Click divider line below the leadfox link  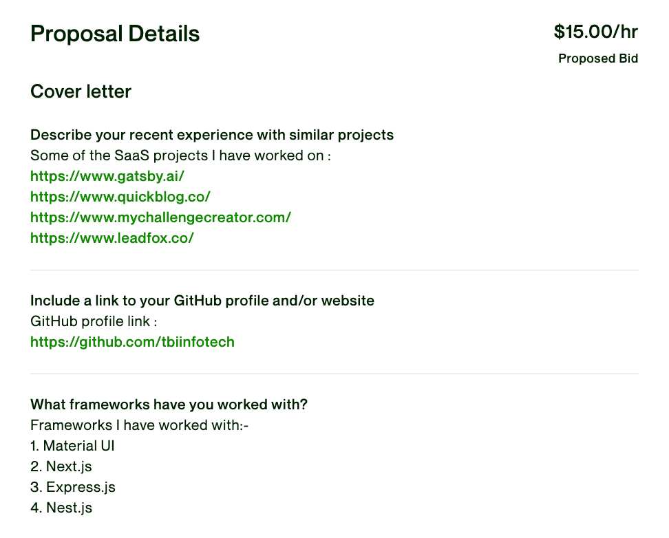click(334, 270)
